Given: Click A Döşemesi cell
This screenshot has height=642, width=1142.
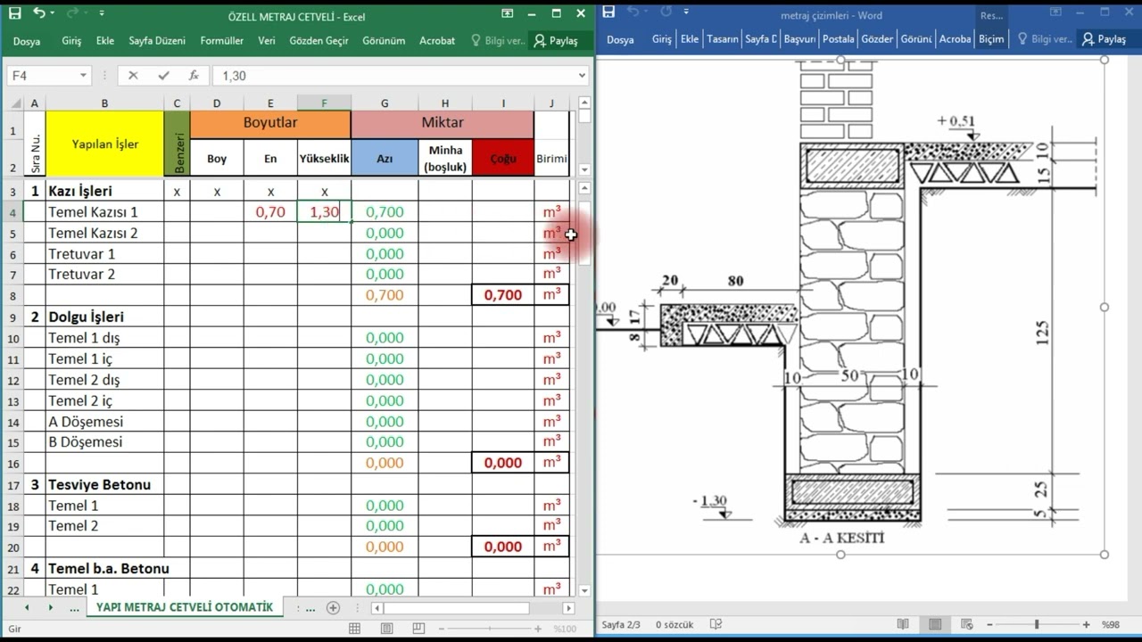Looking at the screenshot, I should click(x=104, y=422).
